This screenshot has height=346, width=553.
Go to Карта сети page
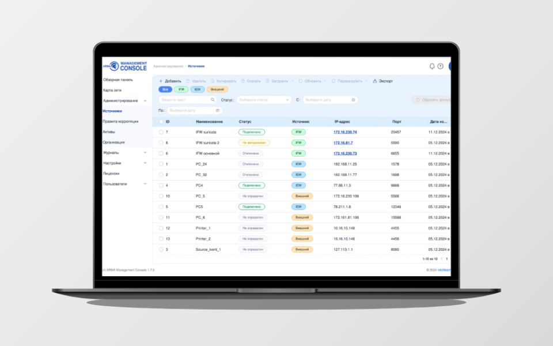coord(113,90)
